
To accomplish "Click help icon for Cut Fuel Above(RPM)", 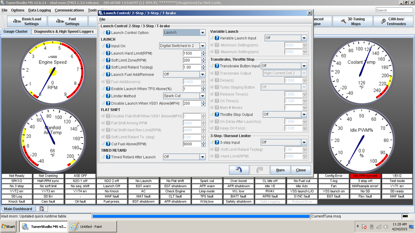I will [108, 144].
